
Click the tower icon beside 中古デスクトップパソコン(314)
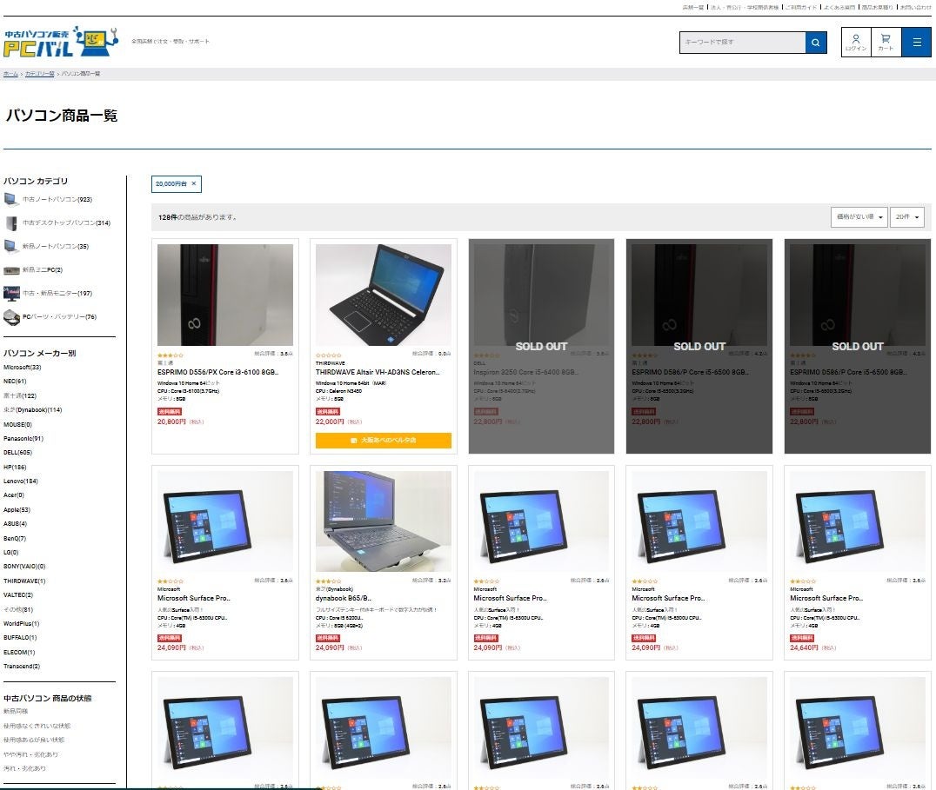point(11,223)
